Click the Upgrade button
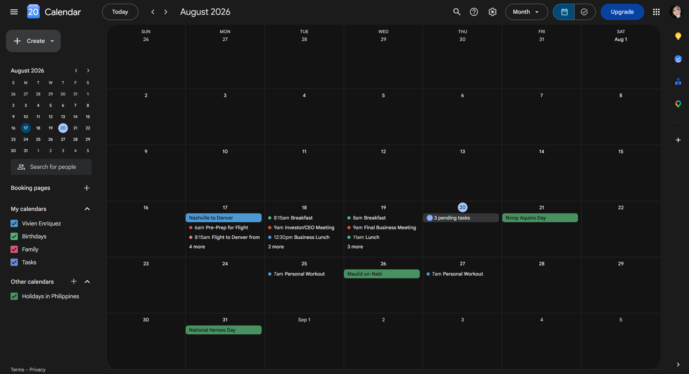This screenshot has height=374, width=689. coord(622,12)
